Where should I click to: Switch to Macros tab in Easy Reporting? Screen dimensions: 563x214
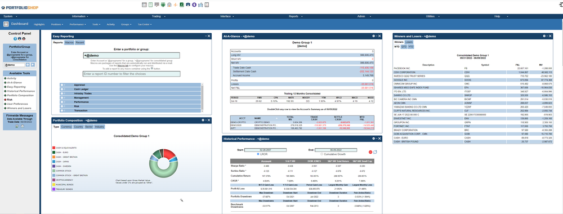69,42
